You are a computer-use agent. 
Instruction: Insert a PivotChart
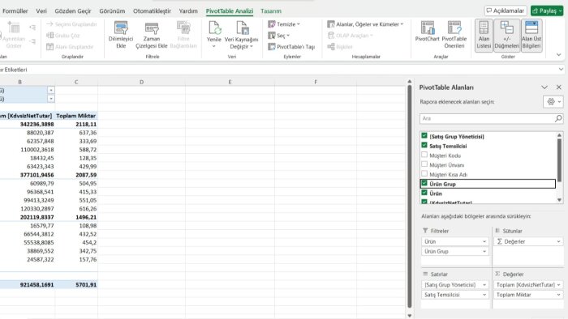(x=427, y=32)
